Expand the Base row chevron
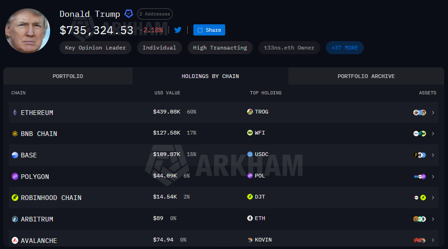Viewport: 448px width, 249px height. coord(433,155)
